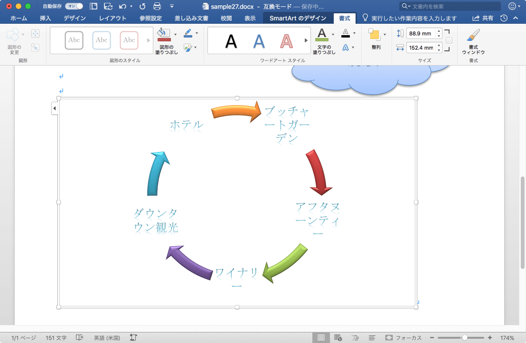Click the shape effects icon
Screen dimensions: 526x343
188,48
